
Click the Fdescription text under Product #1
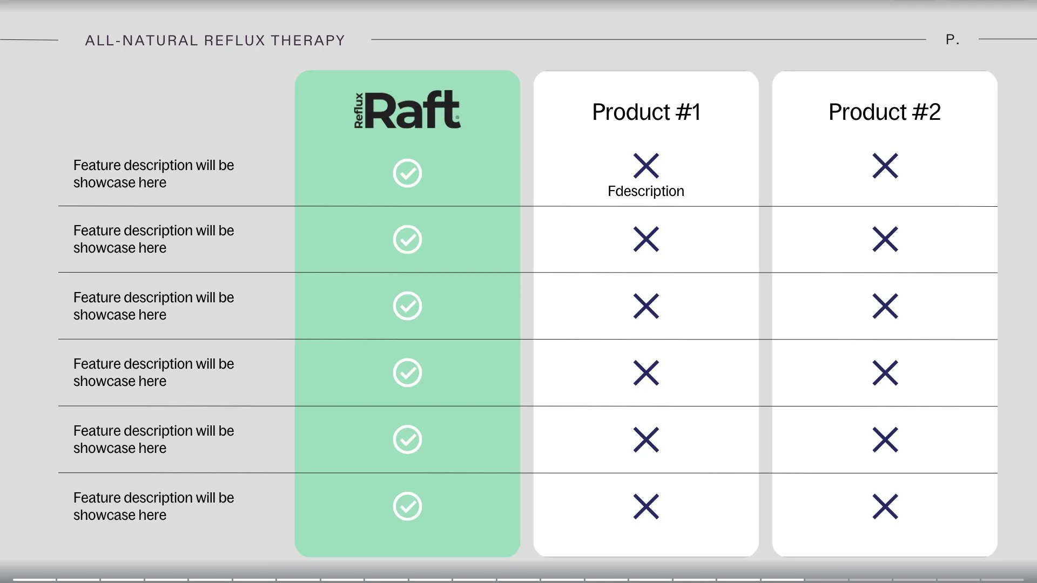tap(646, 191)
